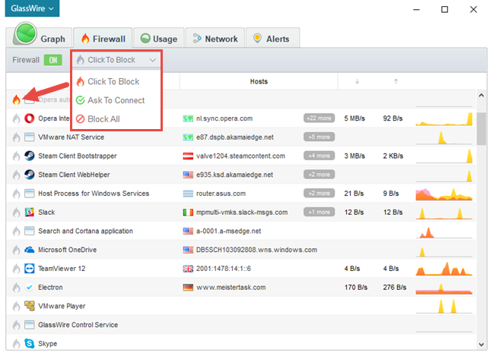Screen dimensions: 493x356
Task: Click the Search and Cortana app icon
Action: click(x=30, y=231)
